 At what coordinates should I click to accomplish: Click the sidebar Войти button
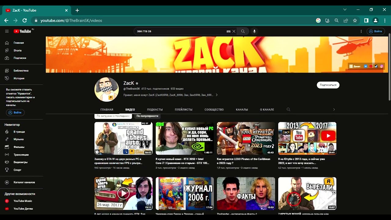15,112
